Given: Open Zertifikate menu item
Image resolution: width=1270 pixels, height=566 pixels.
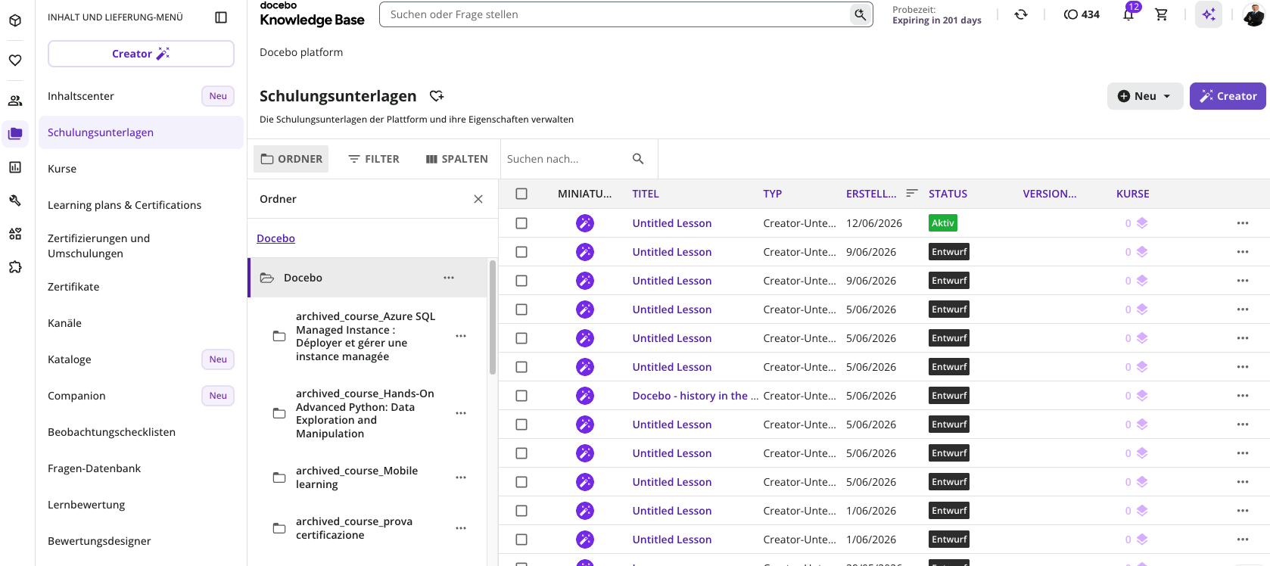Looking at the screenshot, I should click(x=141, y=287).
